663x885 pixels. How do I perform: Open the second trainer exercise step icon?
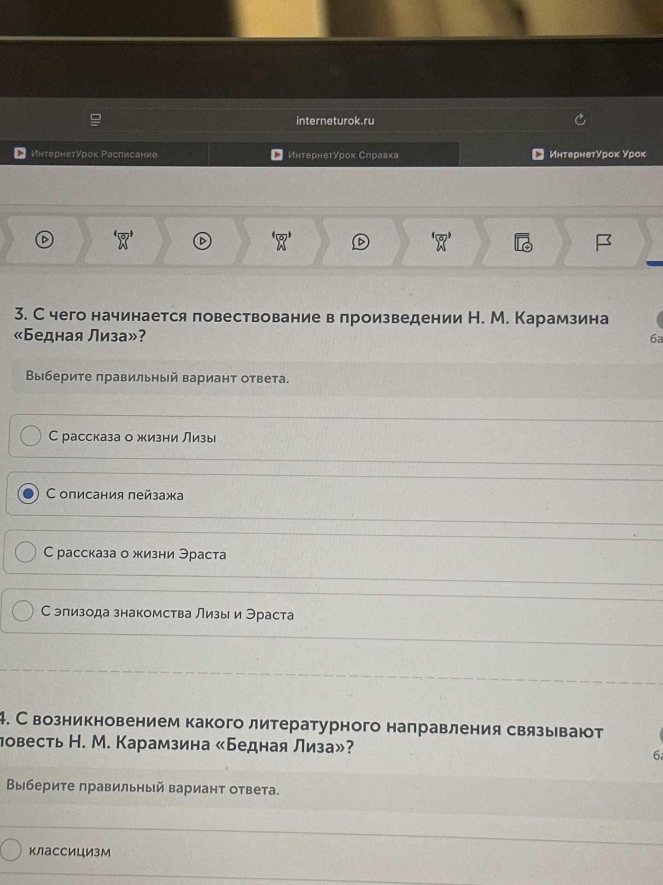click(281, 242)
